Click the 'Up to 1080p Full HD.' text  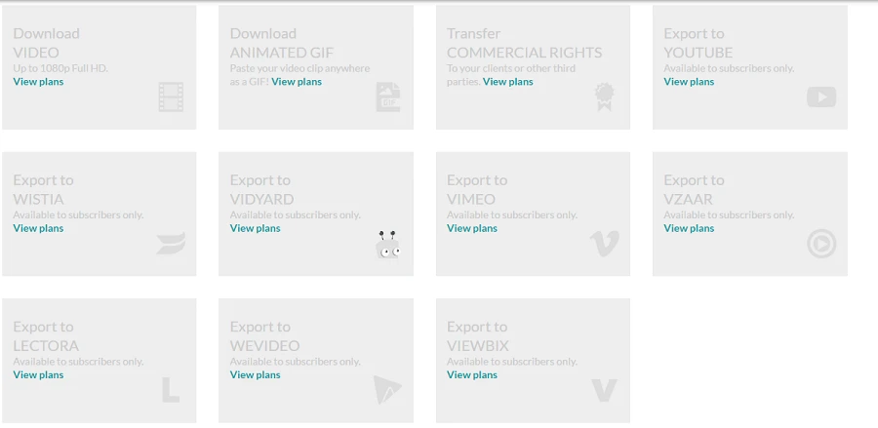(60, 68)
